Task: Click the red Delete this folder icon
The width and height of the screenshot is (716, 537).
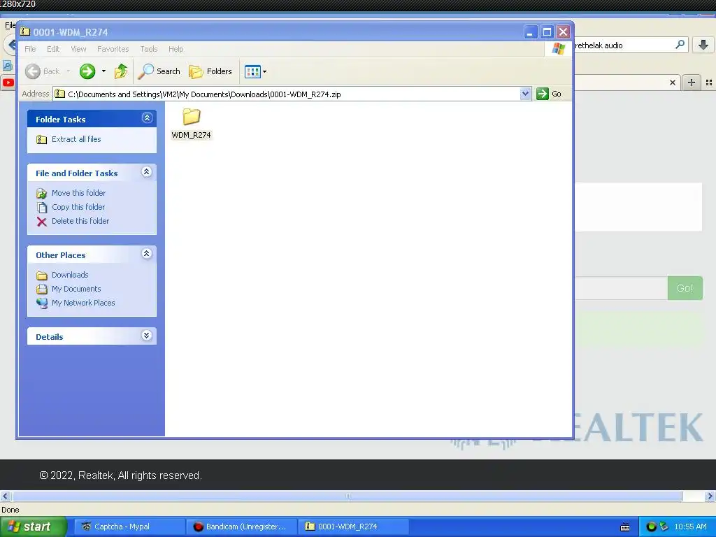Action: [41, 222]
